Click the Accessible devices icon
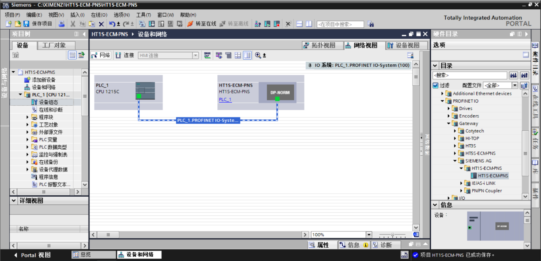 pyautogui.click(x=258, y=24)
